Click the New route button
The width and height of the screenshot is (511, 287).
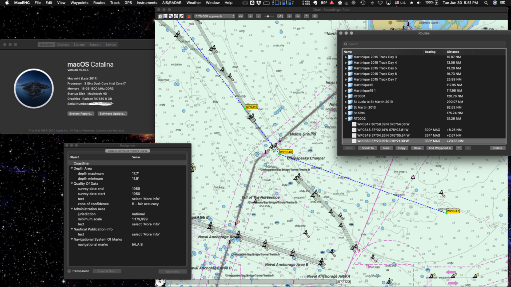tap(386, 148)
